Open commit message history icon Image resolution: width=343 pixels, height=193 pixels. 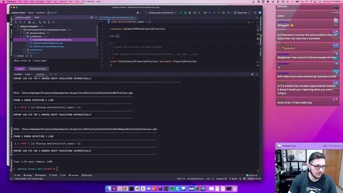click(31, 56)
